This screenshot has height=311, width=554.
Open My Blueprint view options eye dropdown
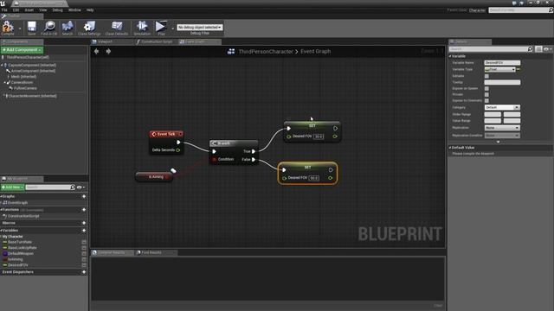[x=81, y=187]
